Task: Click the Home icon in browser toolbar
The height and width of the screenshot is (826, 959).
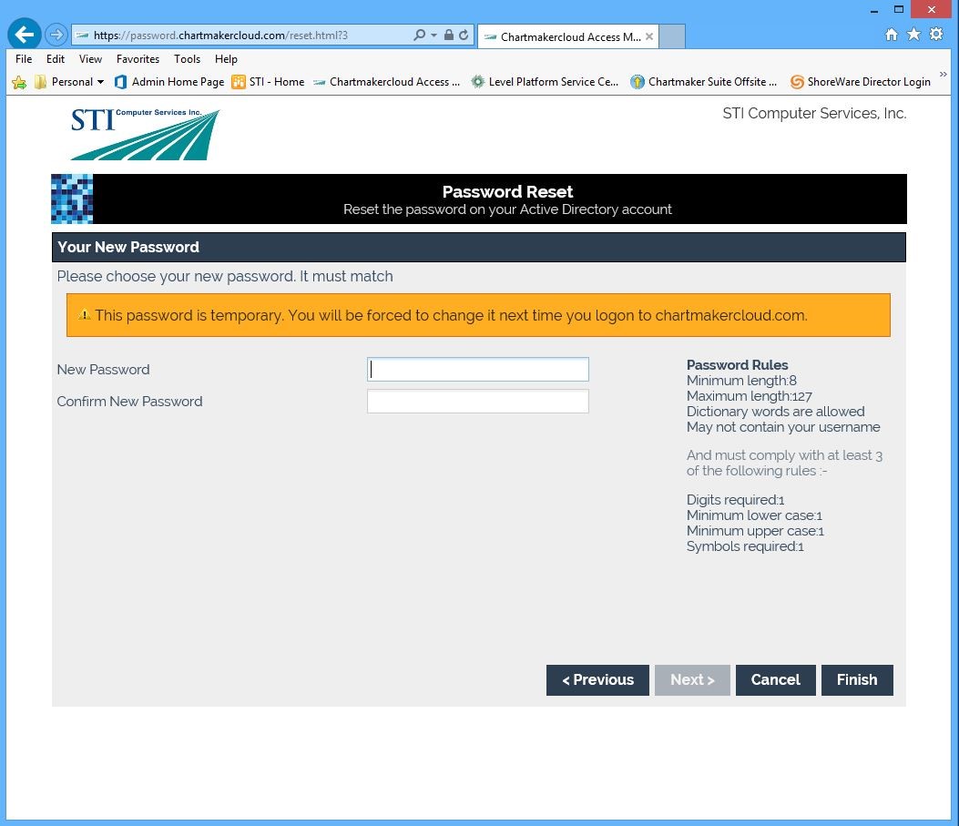Action: pos(892,35)
